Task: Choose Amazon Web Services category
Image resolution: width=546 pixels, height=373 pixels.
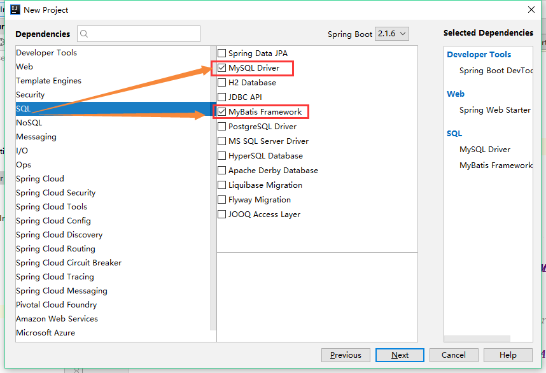Action: [113, 319]
